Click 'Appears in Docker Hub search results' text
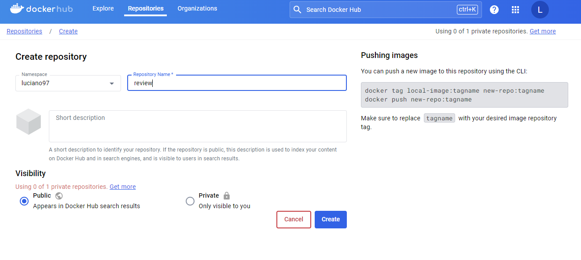The width and height of the screenshot is (581, 260). pyautogui.click(x=86, y=206)
